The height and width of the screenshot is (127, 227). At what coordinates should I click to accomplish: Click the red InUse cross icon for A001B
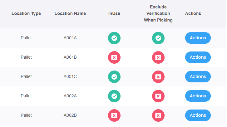tap(114, 57)
